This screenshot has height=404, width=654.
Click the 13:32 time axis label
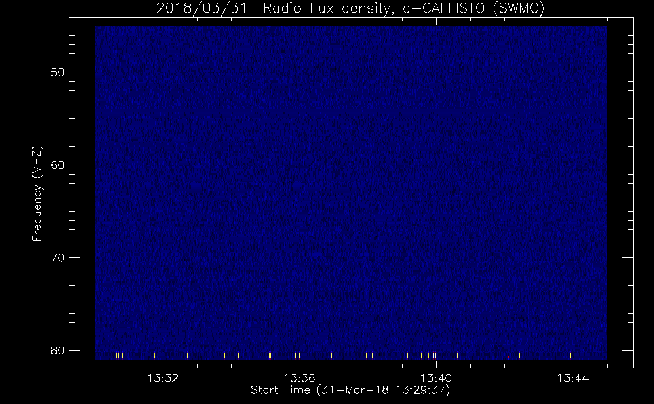pyautogui.click(x=163, y=379)
